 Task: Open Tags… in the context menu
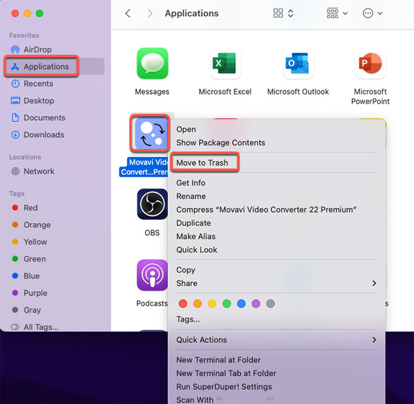click(188, 319)
